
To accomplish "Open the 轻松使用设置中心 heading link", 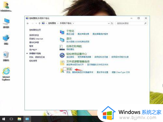I will 77,54.
